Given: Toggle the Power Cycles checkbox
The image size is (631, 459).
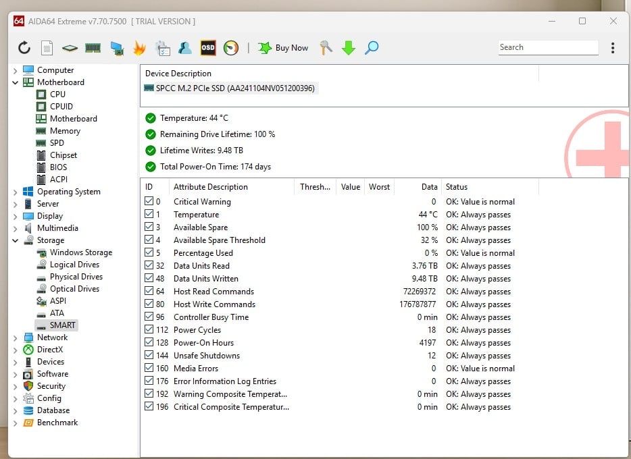Looking at the screenshot, I should point(149,329).
